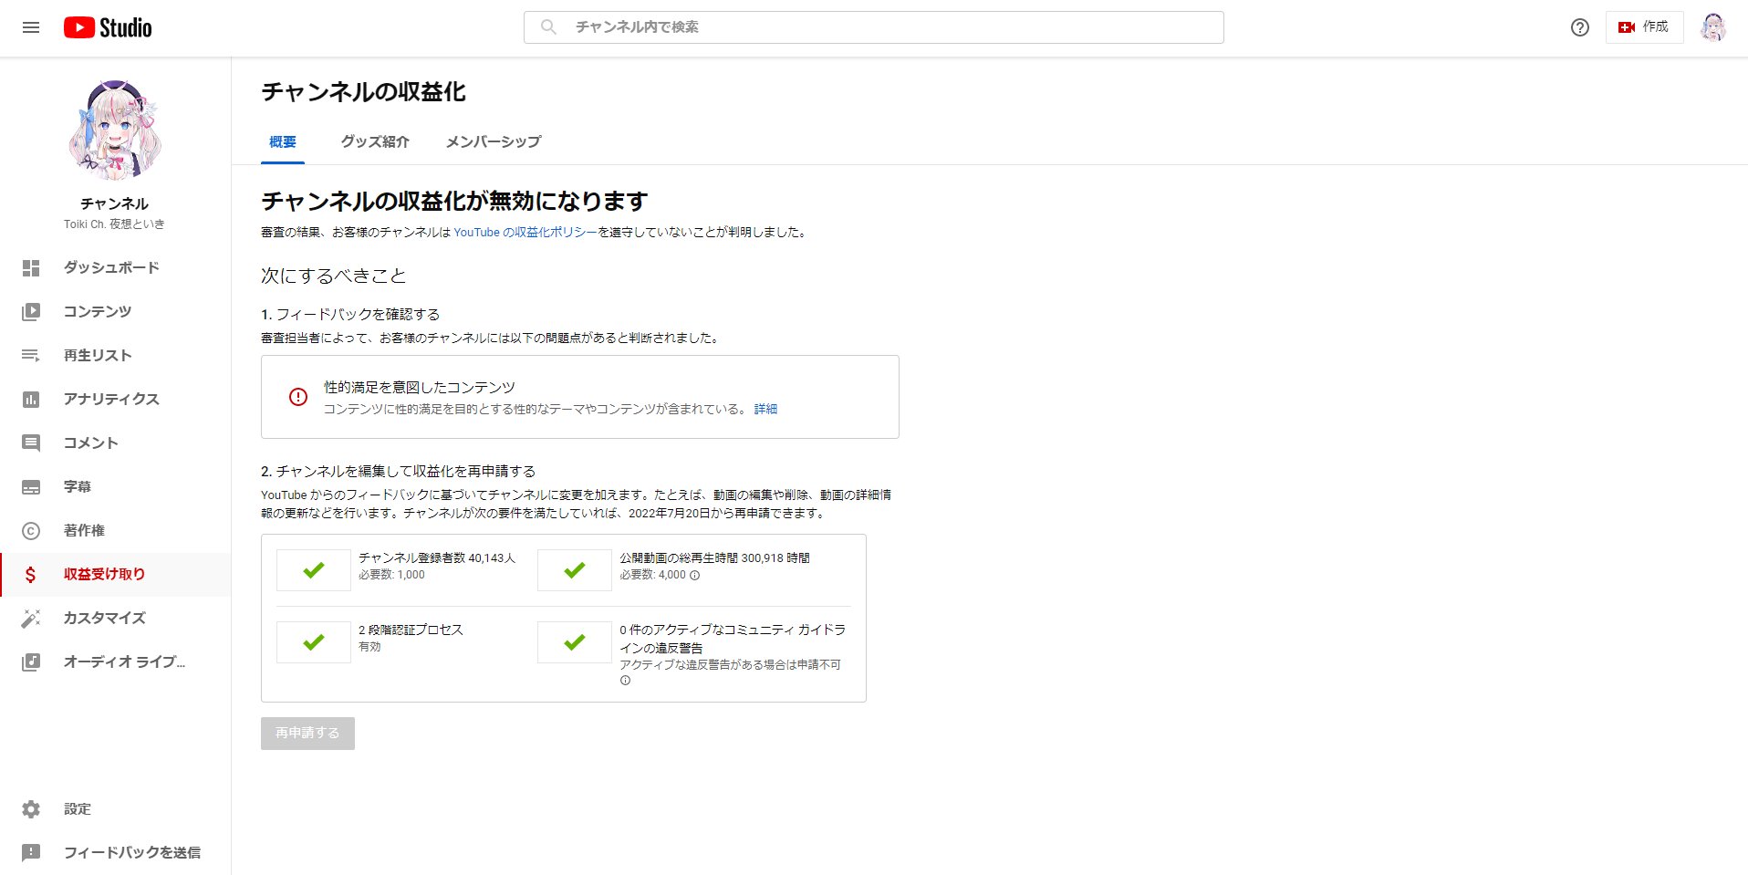The height and width of the screenshot is (875, 1748).
Task: Click the red warning exclamation icon
Action: click(298, 397)
